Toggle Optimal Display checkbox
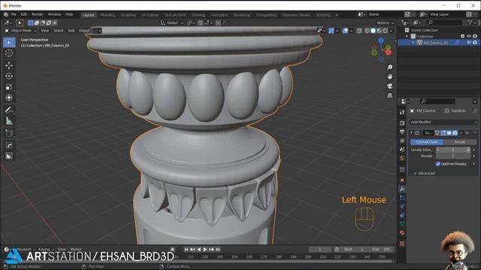Image resolution: width=481 pixels, height=270 pixels. pos(438,163)
